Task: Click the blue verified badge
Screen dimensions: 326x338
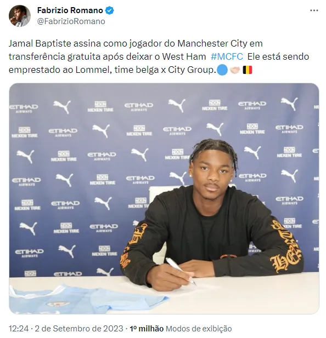Action: (x=109, y=10)
